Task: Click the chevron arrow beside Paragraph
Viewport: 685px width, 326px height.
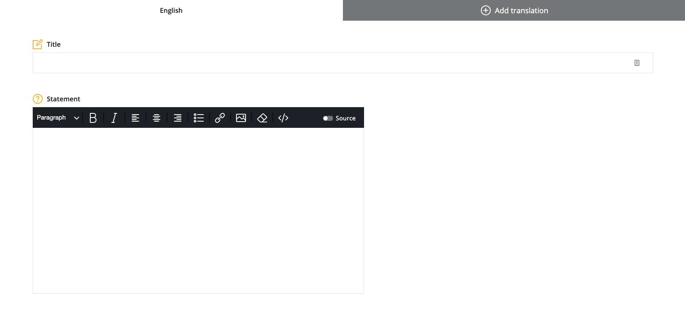Action: 77,118
